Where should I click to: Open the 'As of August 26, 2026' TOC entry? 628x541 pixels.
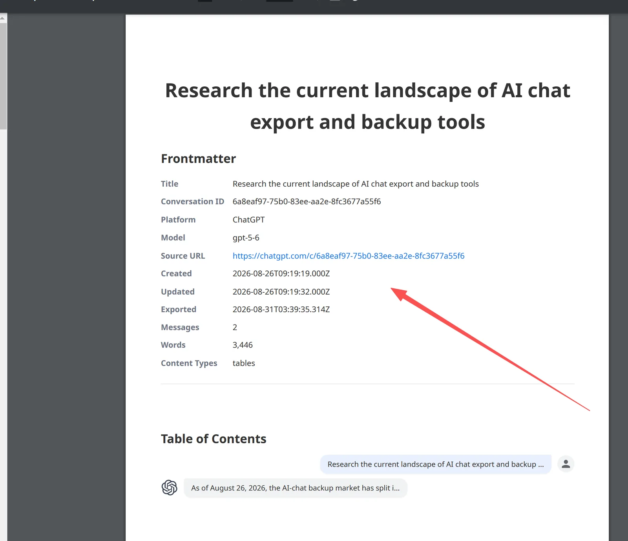pyautogui.click(x=295, y=488)
